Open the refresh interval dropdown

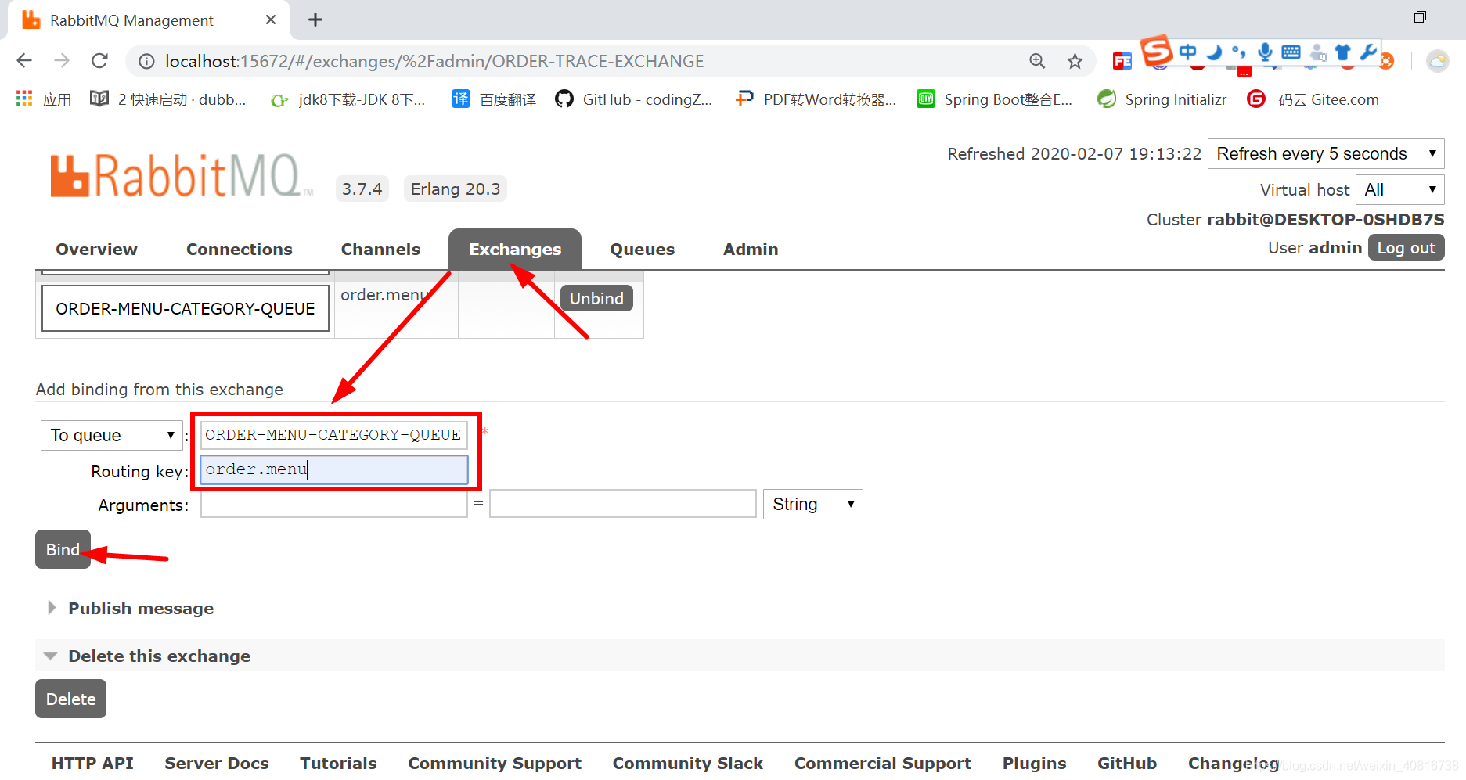point(1326,153)
